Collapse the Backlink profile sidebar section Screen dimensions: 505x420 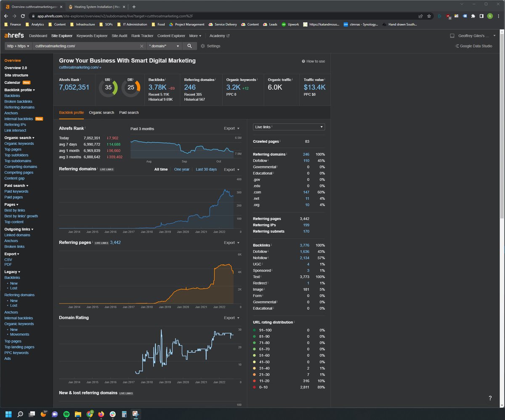pyautogui.click(x=19, y=90)
